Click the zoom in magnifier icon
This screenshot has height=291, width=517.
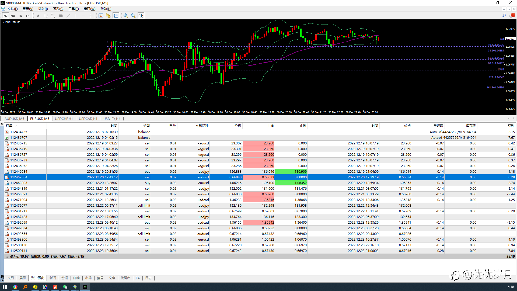[x=126, y=16]
